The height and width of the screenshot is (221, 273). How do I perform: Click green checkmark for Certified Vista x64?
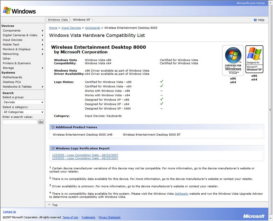(162, 86)
